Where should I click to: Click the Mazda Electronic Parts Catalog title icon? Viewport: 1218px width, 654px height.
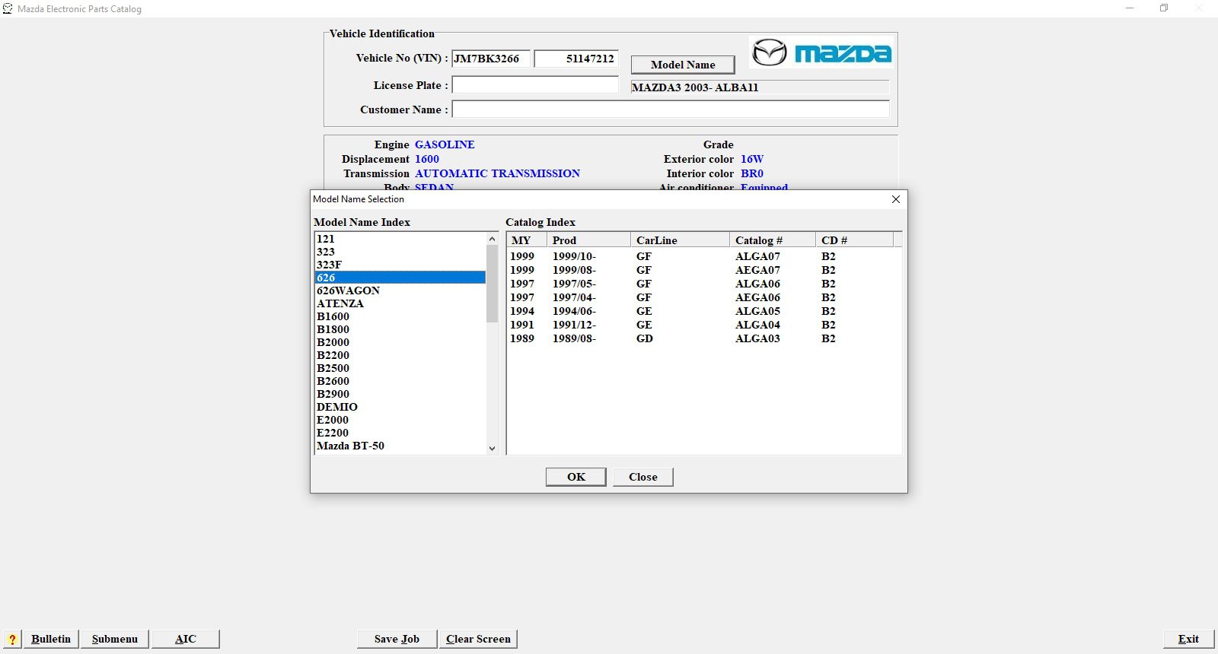click(8, 8)
